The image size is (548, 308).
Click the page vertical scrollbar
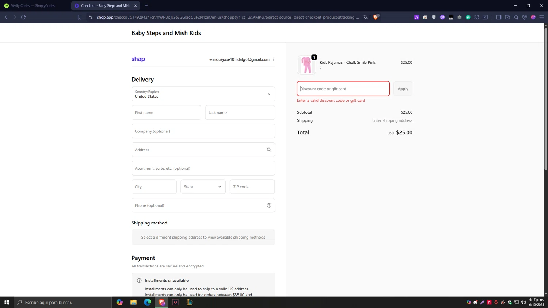point(546,99)
